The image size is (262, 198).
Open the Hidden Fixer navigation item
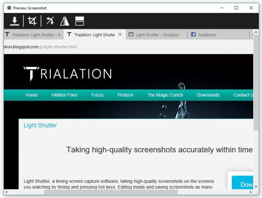tap(64, 95)
